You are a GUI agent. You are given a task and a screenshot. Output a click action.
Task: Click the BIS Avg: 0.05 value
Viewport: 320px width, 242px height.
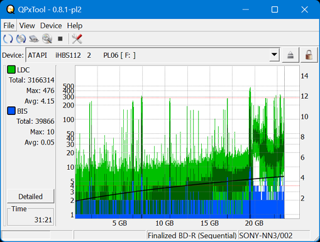(x=40, y=142)
